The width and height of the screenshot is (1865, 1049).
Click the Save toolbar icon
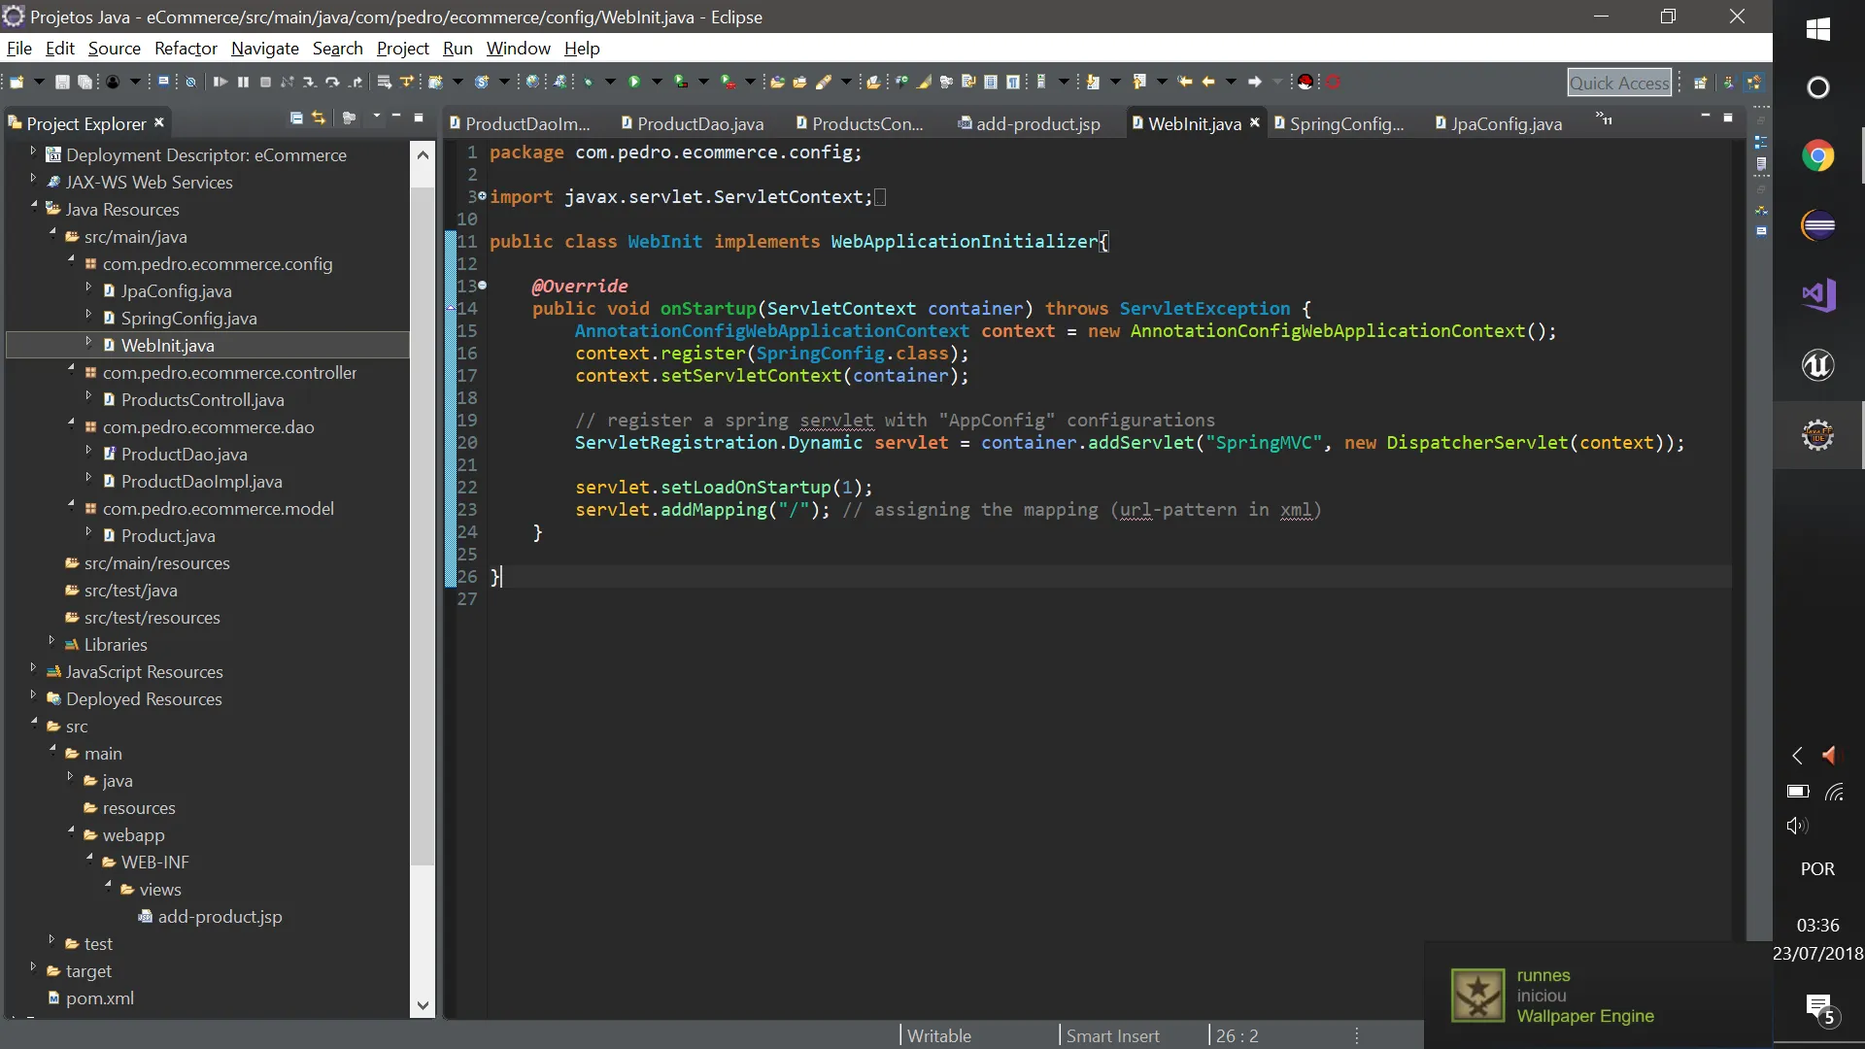[62, 83]
